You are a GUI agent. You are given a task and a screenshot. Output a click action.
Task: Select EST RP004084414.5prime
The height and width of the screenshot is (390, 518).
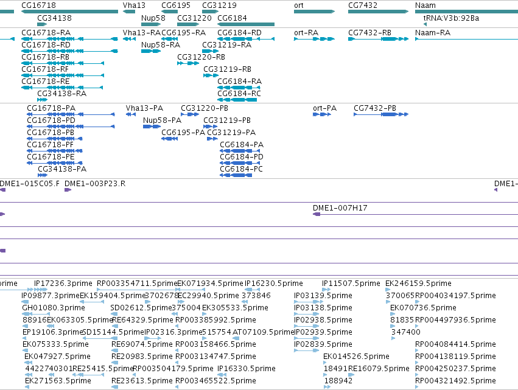click(x=455, y=344)
